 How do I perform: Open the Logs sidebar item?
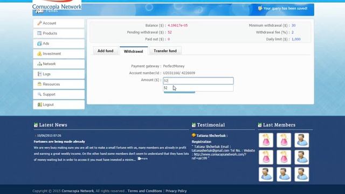tap(59, 74)
